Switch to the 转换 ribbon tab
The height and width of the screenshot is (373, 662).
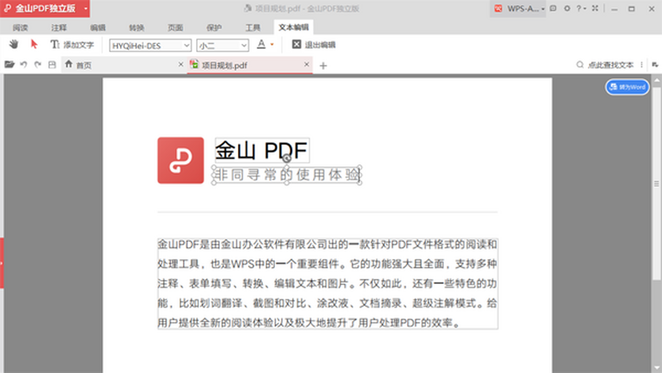136,28
